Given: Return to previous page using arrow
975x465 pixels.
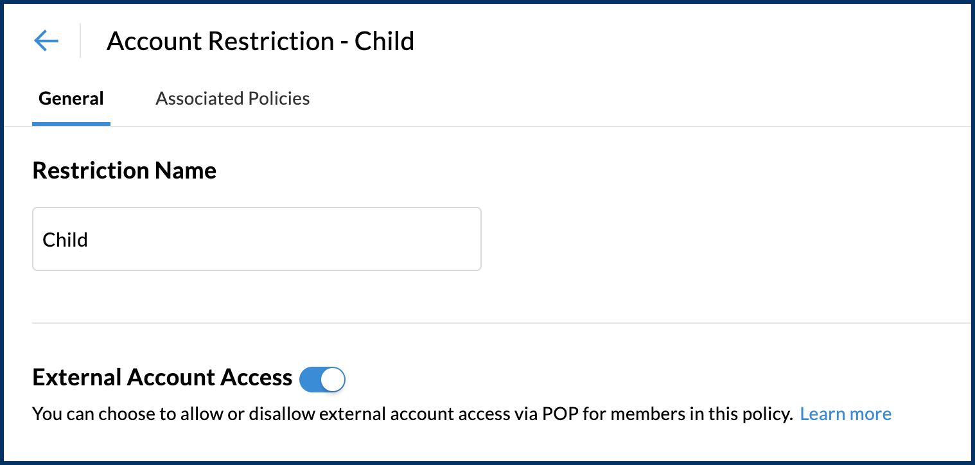Looking at the screenshot, I should pyautogui.click(x=46, y=41).
